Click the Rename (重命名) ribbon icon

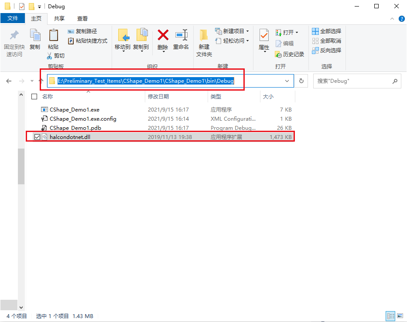181,35
